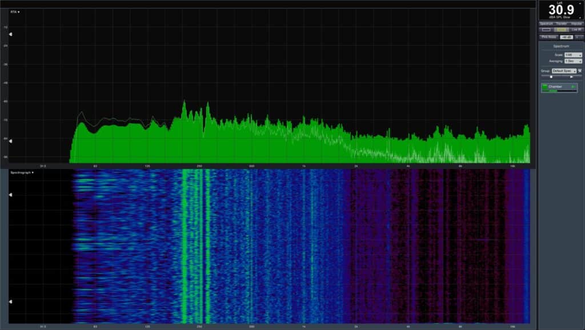Click the lower spectrograph threshold marker
585x330 pixels.
click(x=10, y=301)
